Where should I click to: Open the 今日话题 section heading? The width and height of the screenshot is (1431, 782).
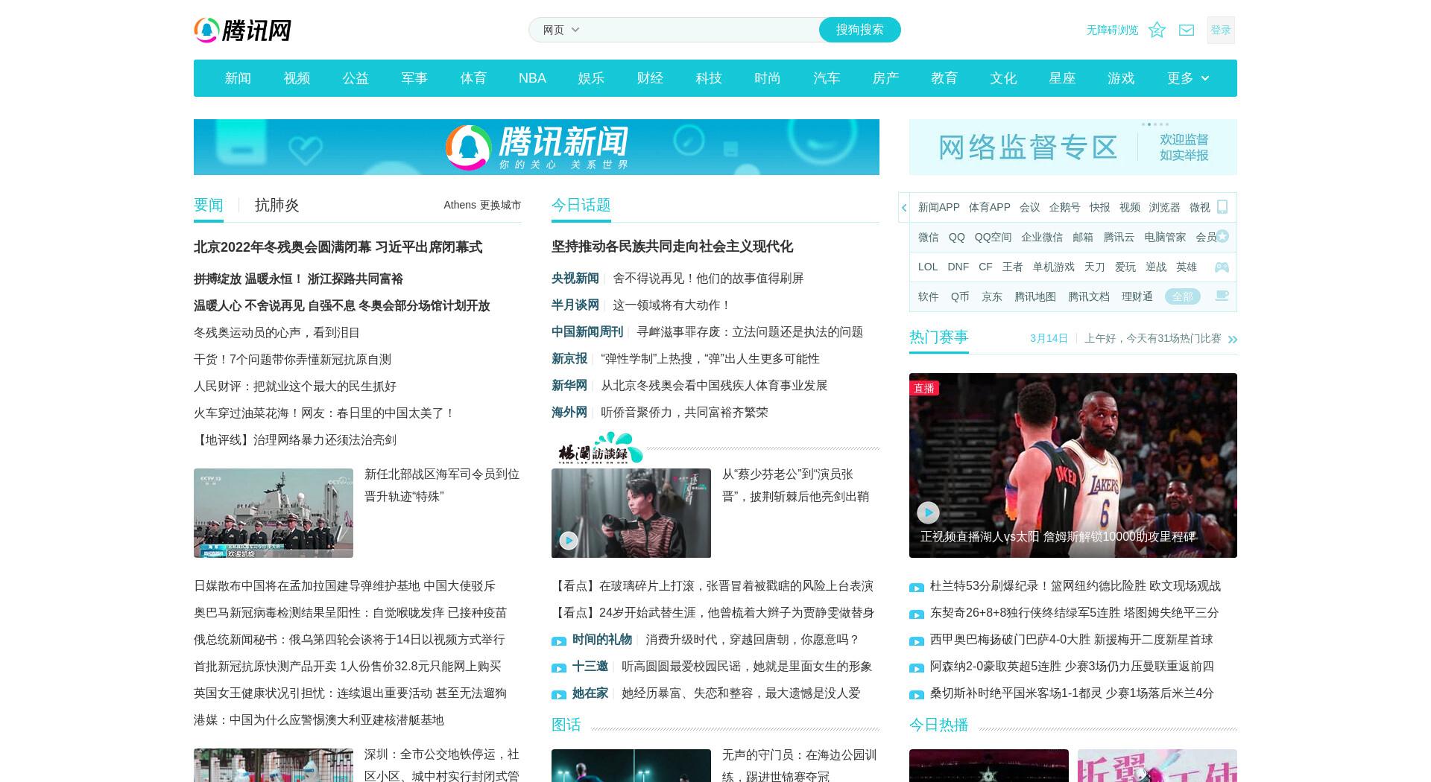[581, 206]
